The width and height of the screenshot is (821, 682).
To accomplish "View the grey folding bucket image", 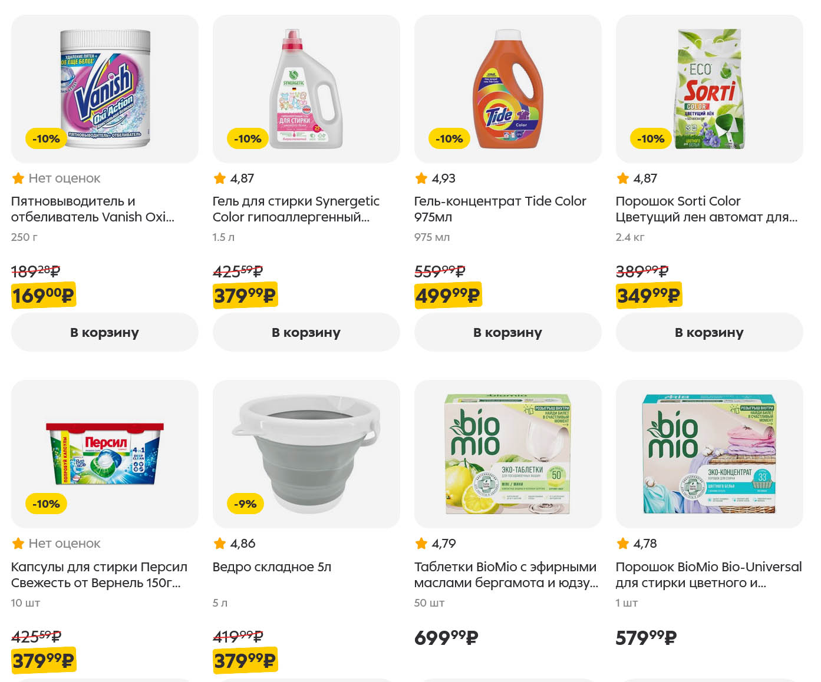I will [x=306, y=454].
